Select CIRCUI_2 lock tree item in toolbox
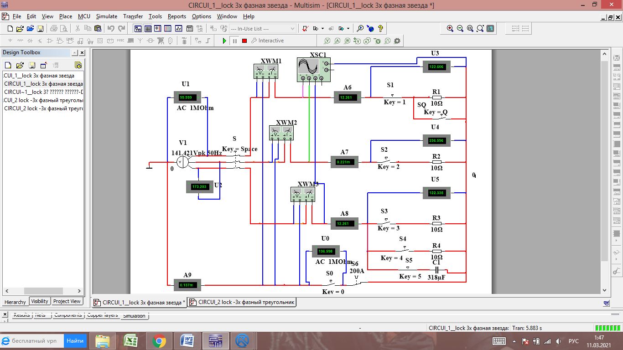This screenshot has height=350, width=623. tap(43, 108)
